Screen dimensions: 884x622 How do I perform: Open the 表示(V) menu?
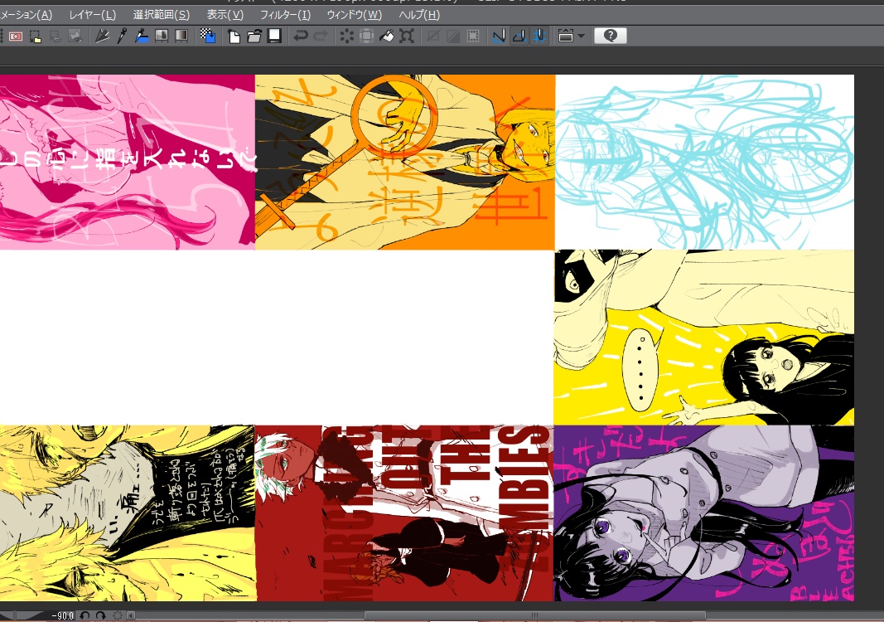(x=225, y=15)
